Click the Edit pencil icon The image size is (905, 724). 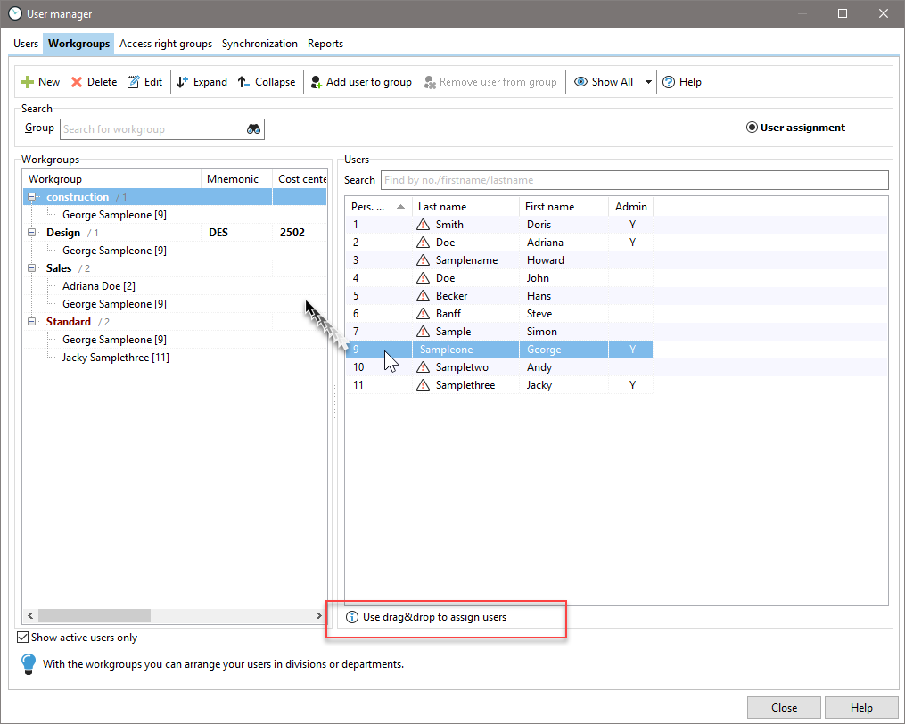[x=134, y=82]
